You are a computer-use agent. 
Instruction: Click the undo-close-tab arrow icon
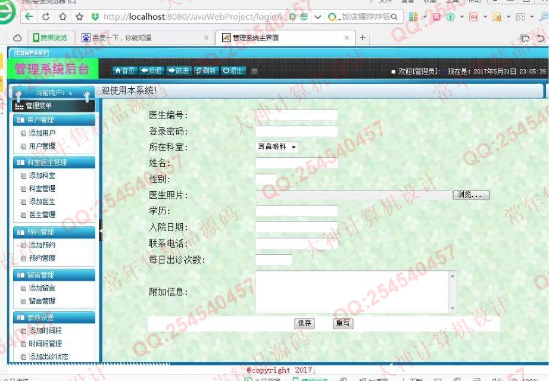pos(541,38)
